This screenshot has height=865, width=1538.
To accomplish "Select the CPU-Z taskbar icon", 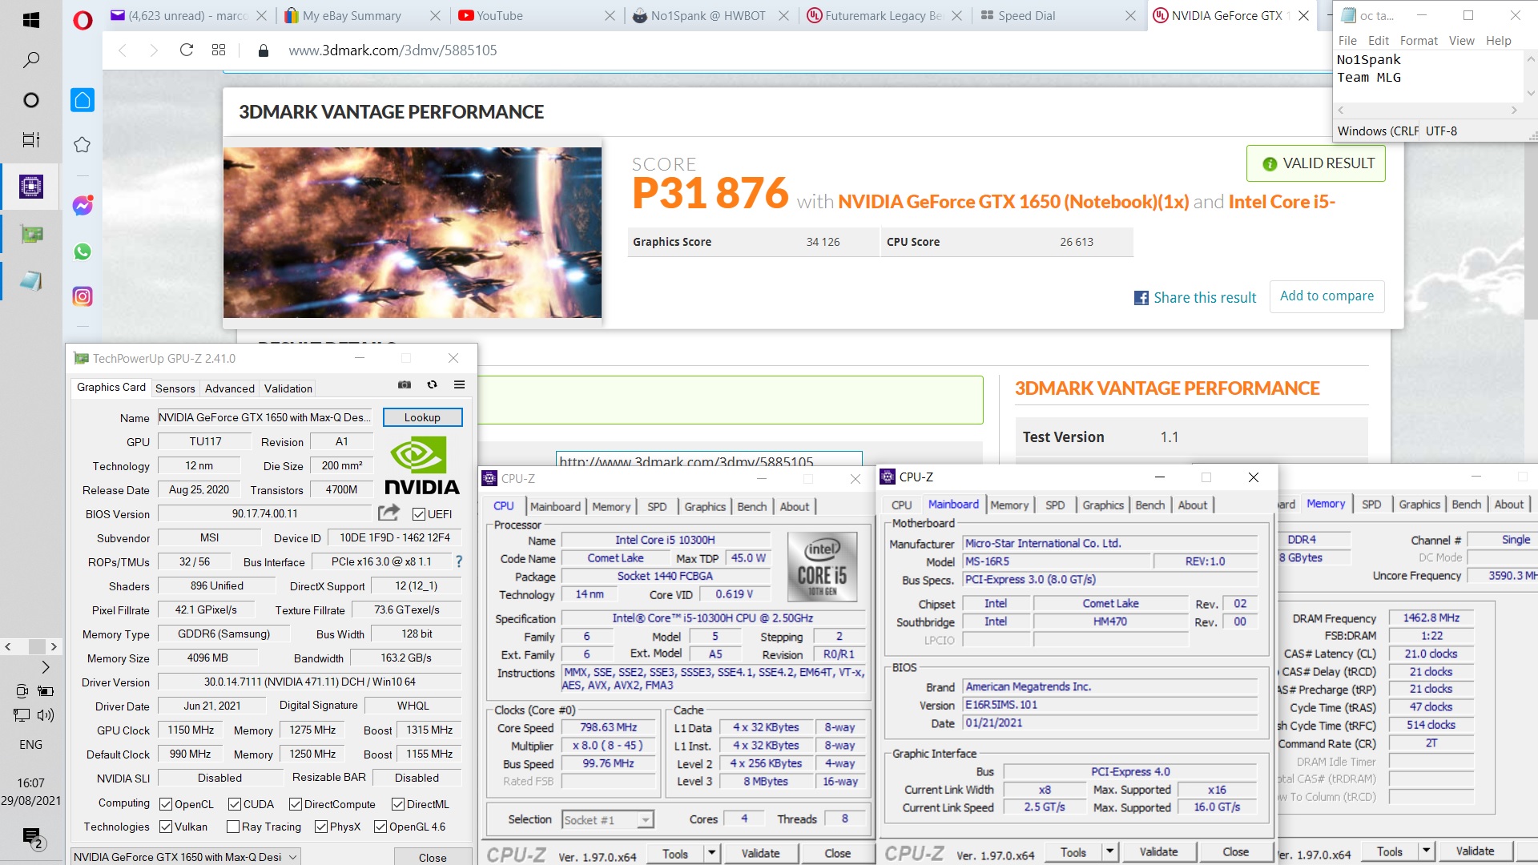I will click(31, 187).
